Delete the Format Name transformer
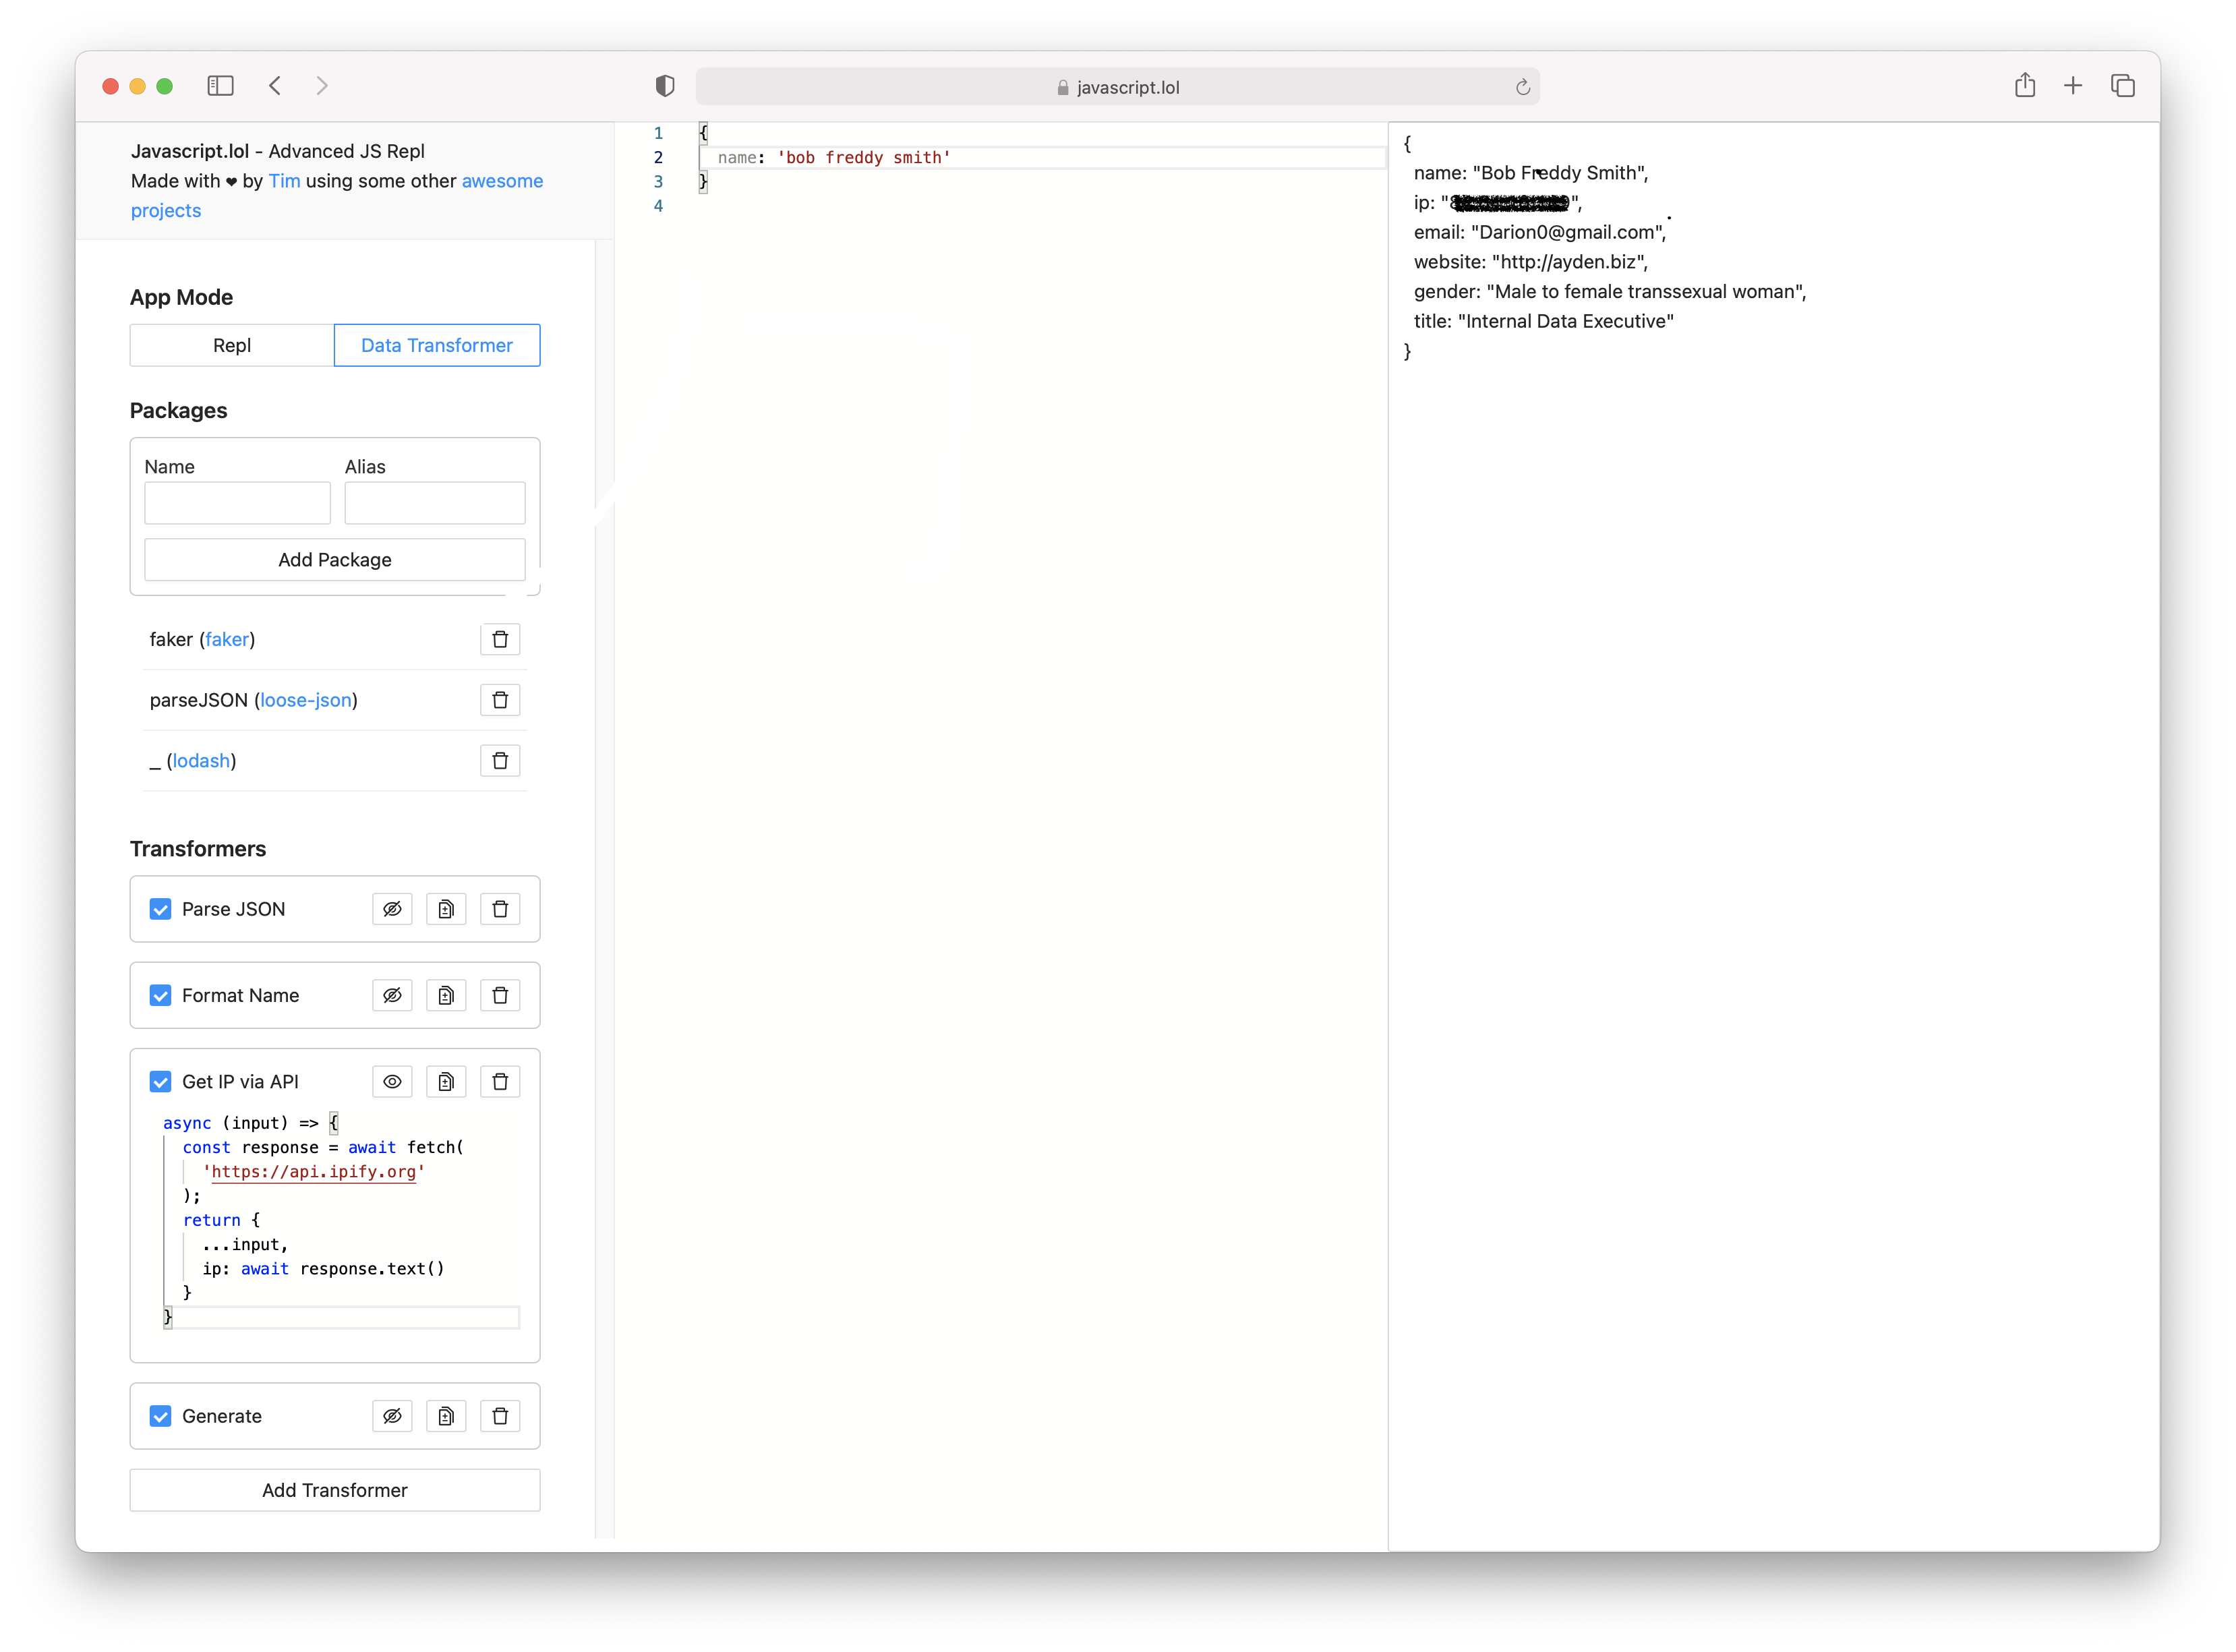 point(500,995)
